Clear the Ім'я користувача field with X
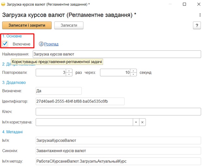The width and height of the screenshot is (204, 167). pyautogui.click(x=142, y=122)
